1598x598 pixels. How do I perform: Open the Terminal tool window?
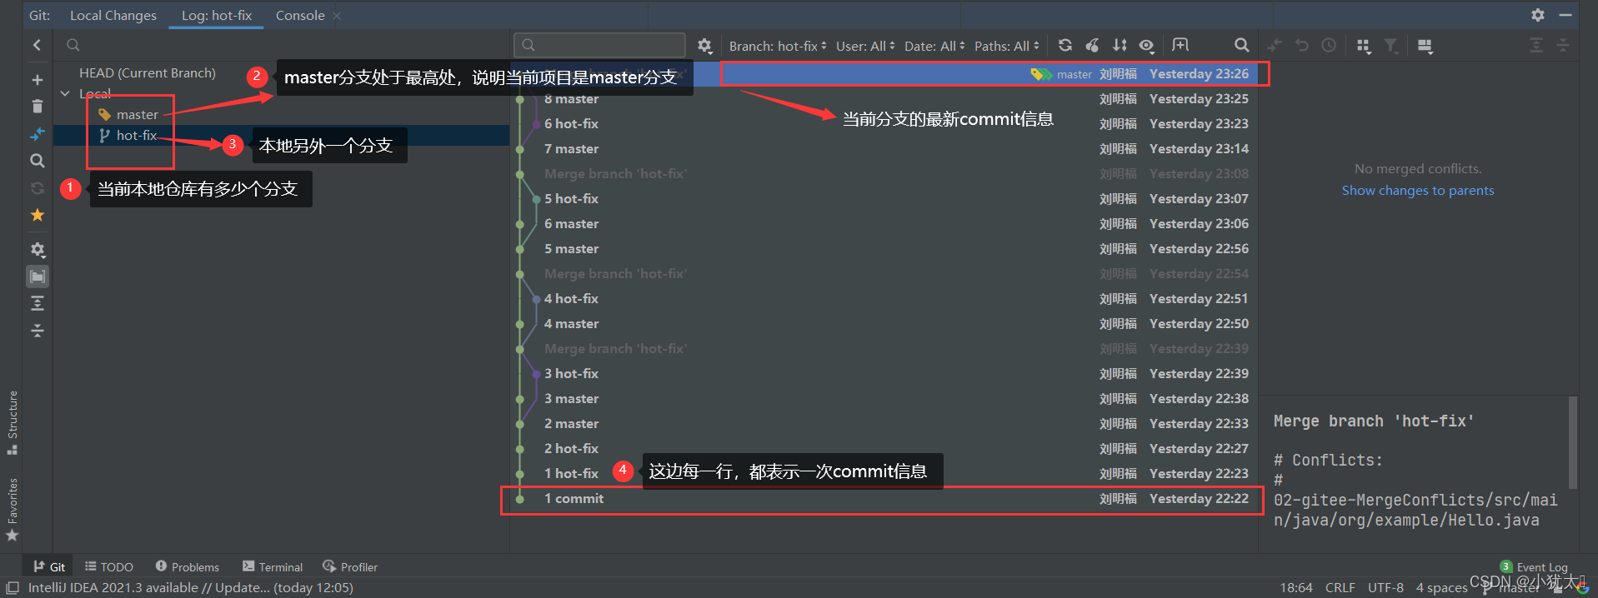[x=273, y=566]
